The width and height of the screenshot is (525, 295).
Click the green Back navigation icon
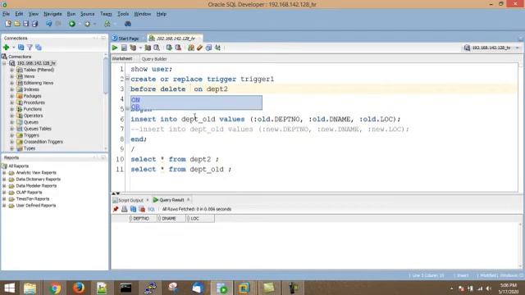(72, 24)
